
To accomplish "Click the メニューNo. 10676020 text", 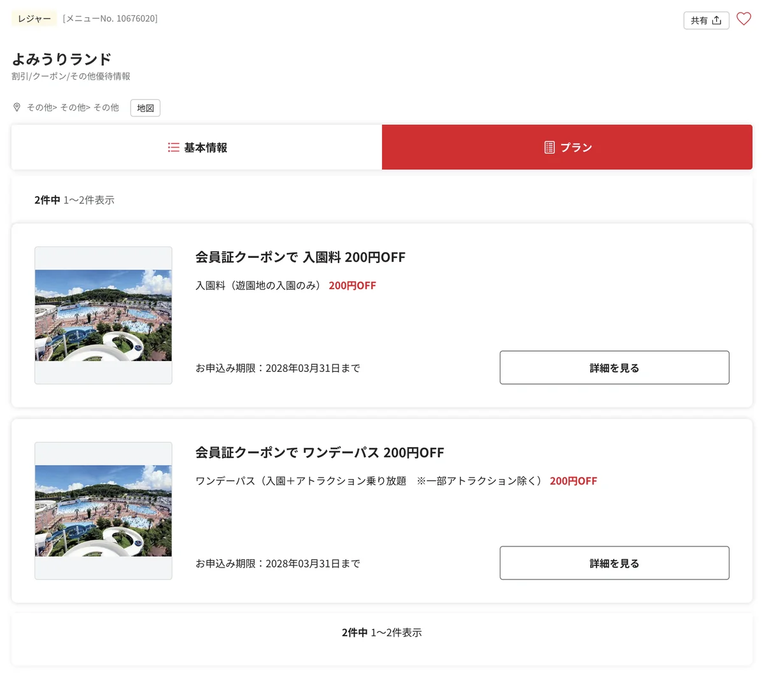I will point(110,18).
